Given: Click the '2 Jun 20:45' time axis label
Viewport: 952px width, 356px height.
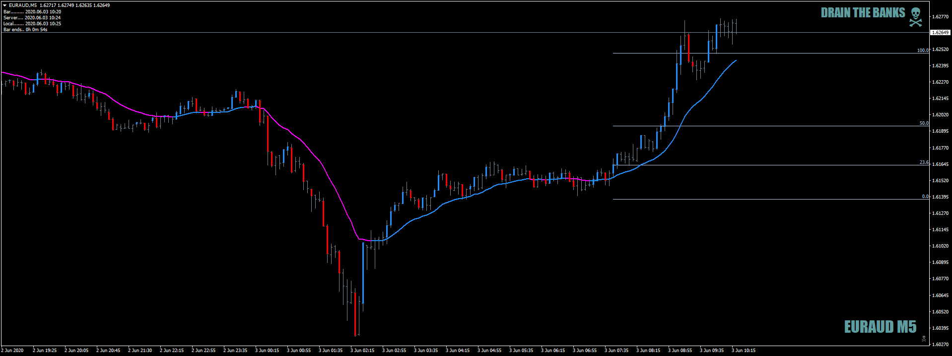Looking at the screenshot, I should coord(108,351).
